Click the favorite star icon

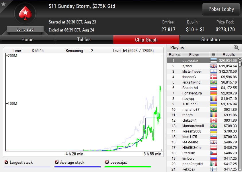pyautogui.click(x=3, y=4)
